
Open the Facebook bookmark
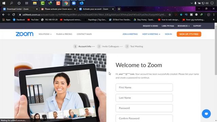pos(19,20)
